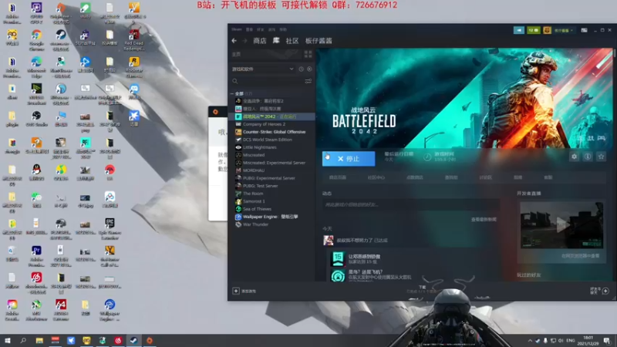Click the add game plus icon at bottom left
The height and width of the screenshot is (347, 617).
pyautogui.click(x=236, y=291)
